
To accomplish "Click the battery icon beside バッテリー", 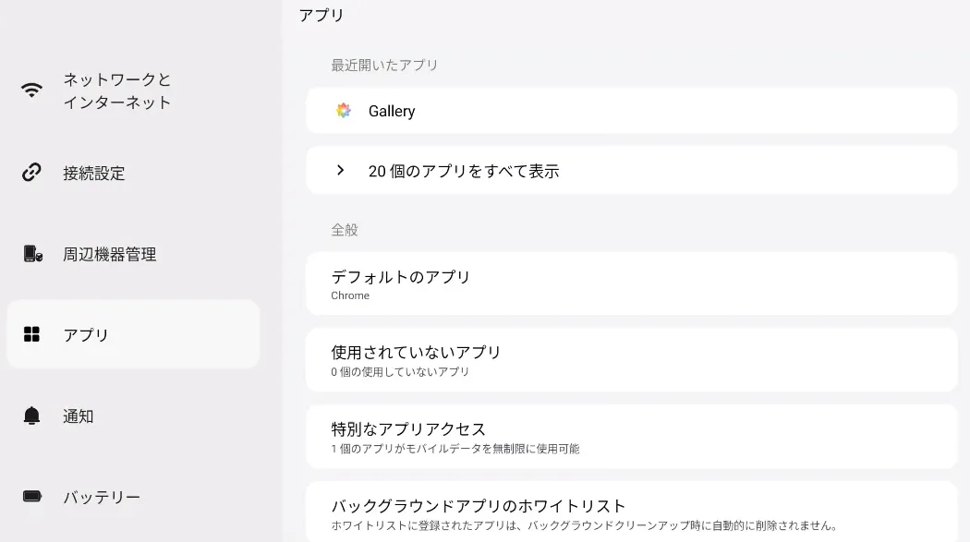I will pyautogui.click(x=32, y=497).
